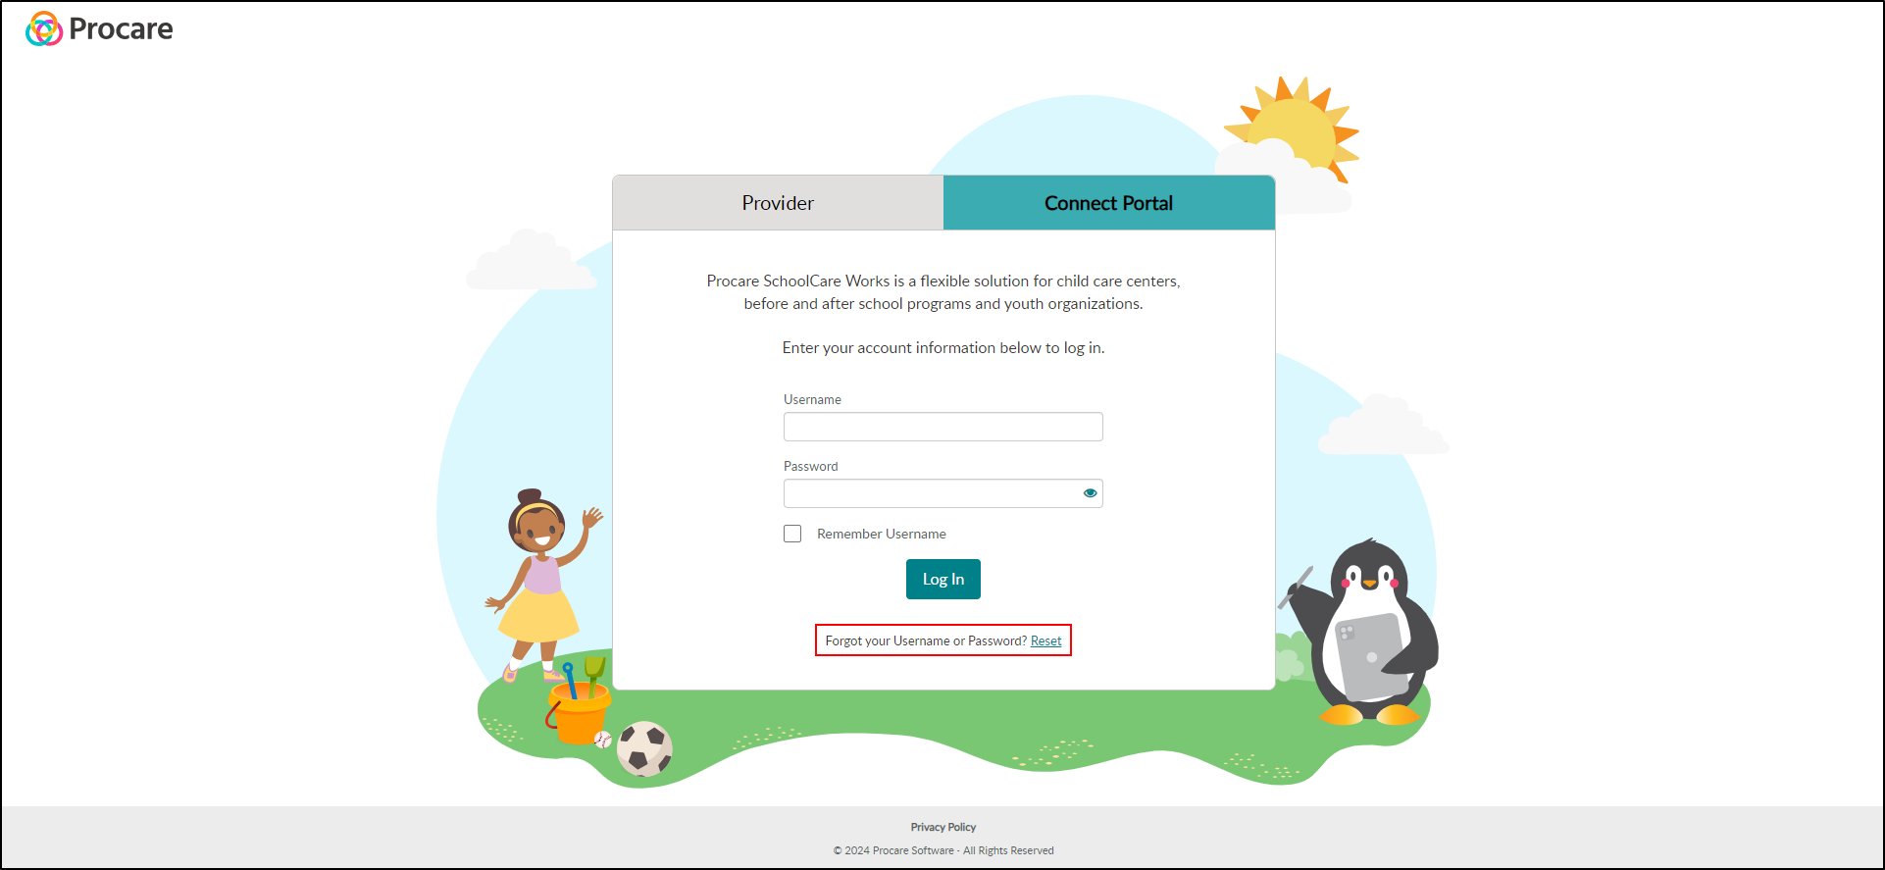
Task: Click the 'Forgot your Username or Password?' text
Action: [x=926, y=640]
